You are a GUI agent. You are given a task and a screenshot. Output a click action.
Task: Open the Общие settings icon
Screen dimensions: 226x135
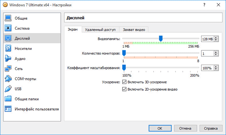tap(8, 18)
